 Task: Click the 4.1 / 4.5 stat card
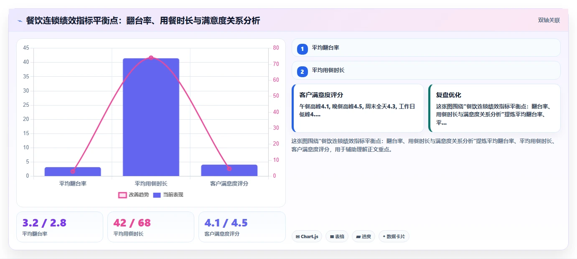[x=242, y=227]
